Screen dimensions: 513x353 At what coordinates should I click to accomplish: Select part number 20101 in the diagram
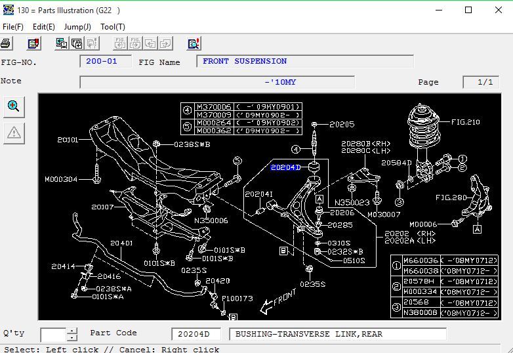click(68, 140)
